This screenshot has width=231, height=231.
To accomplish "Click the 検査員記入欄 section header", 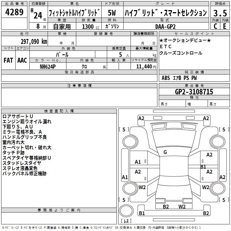I will pos(59,111).
